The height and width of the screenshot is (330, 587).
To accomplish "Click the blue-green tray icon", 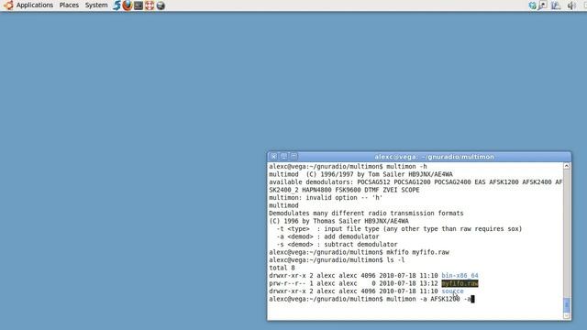I will [x=532, y=5].
